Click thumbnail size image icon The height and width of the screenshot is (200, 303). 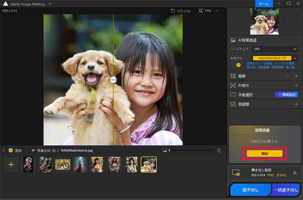click(x=164, y=150)
